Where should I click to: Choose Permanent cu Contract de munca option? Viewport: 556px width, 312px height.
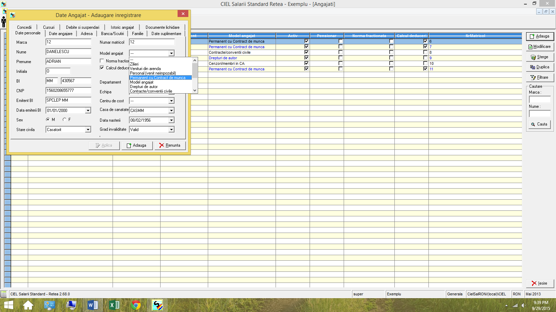161,78
